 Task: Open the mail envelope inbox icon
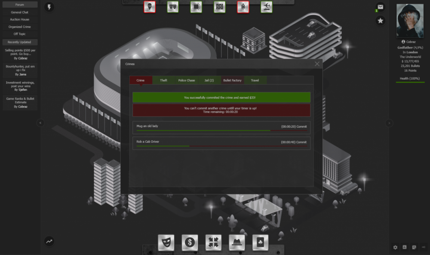click(x=380, y=7)
